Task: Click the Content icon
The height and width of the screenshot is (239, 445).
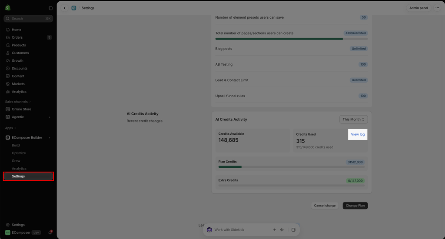Action: point(8,76)
